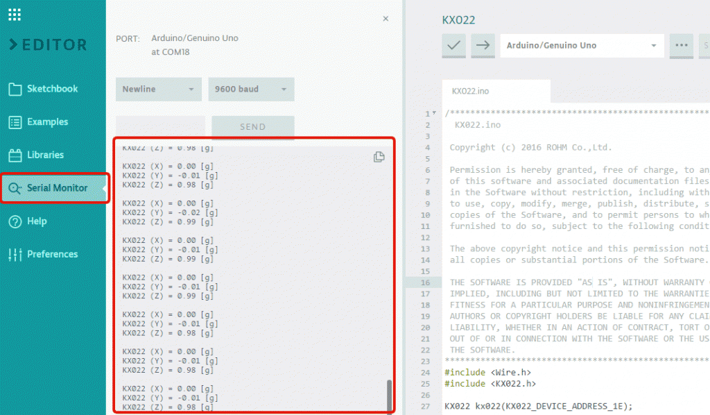The width and height of the screenshot is (710, 415).
Task: Click the Preferences sliders icon
Action: point(15,255)
